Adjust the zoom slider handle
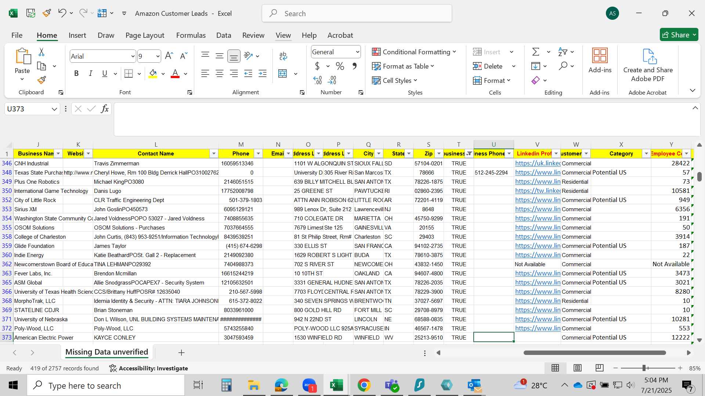This screenshot has height=396, width=705. click(644, 368)
